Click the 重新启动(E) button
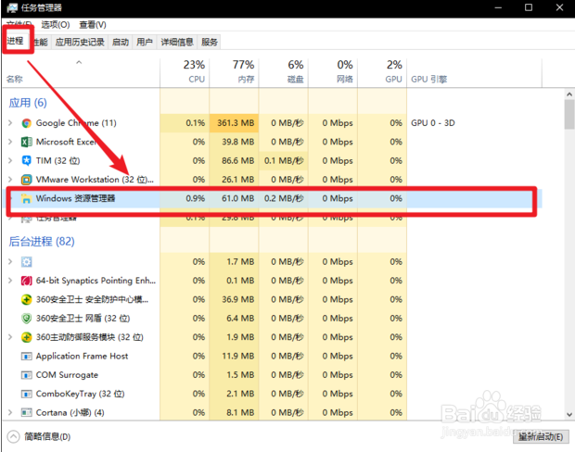 541,436
